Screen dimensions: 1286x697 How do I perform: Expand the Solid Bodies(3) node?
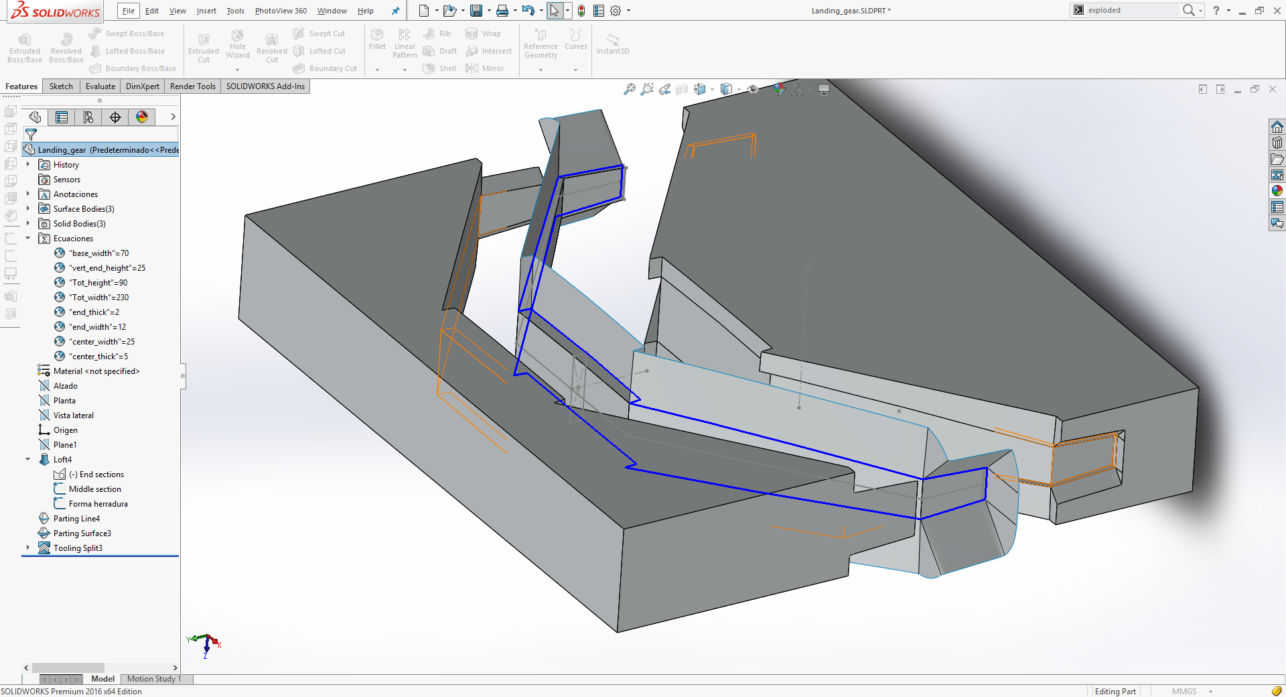coord(28,223)
